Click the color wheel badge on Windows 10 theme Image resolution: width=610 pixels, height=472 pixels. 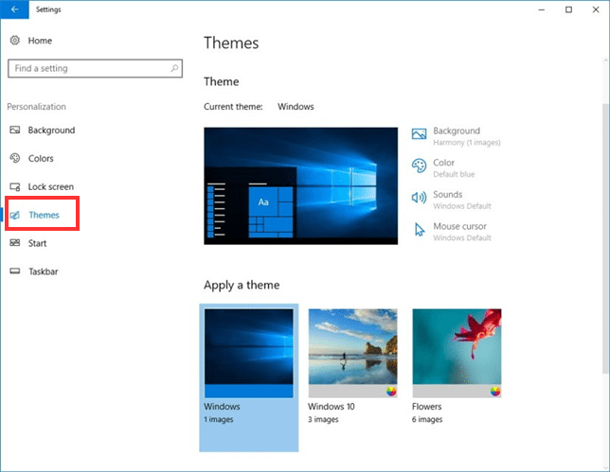click(391, 392)
